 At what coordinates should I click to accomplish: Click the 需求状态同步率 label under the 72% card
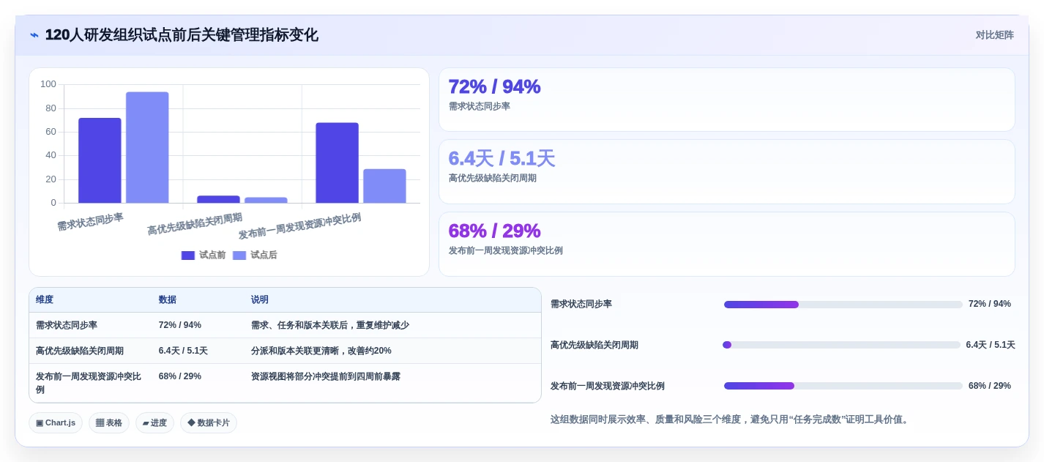[x=480, y=106]
